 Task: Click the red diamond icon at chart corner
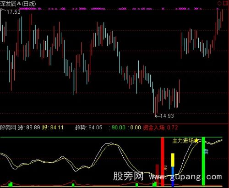point(219,3)
